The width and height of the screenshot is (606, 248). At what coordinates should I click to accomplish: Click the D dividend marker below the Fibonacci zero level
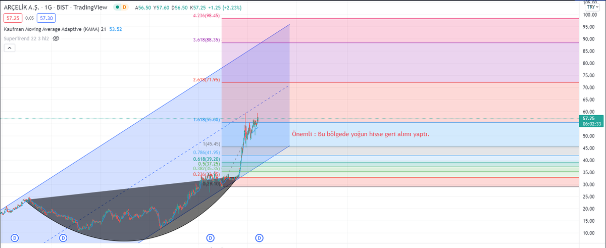(x=211, y=237)
